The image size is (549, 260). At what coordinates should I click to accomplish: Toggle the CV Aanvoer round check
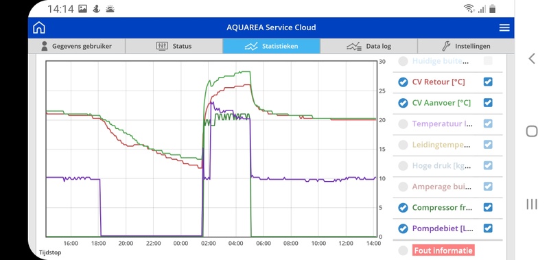pyautogui.click(x=403, y=103)
